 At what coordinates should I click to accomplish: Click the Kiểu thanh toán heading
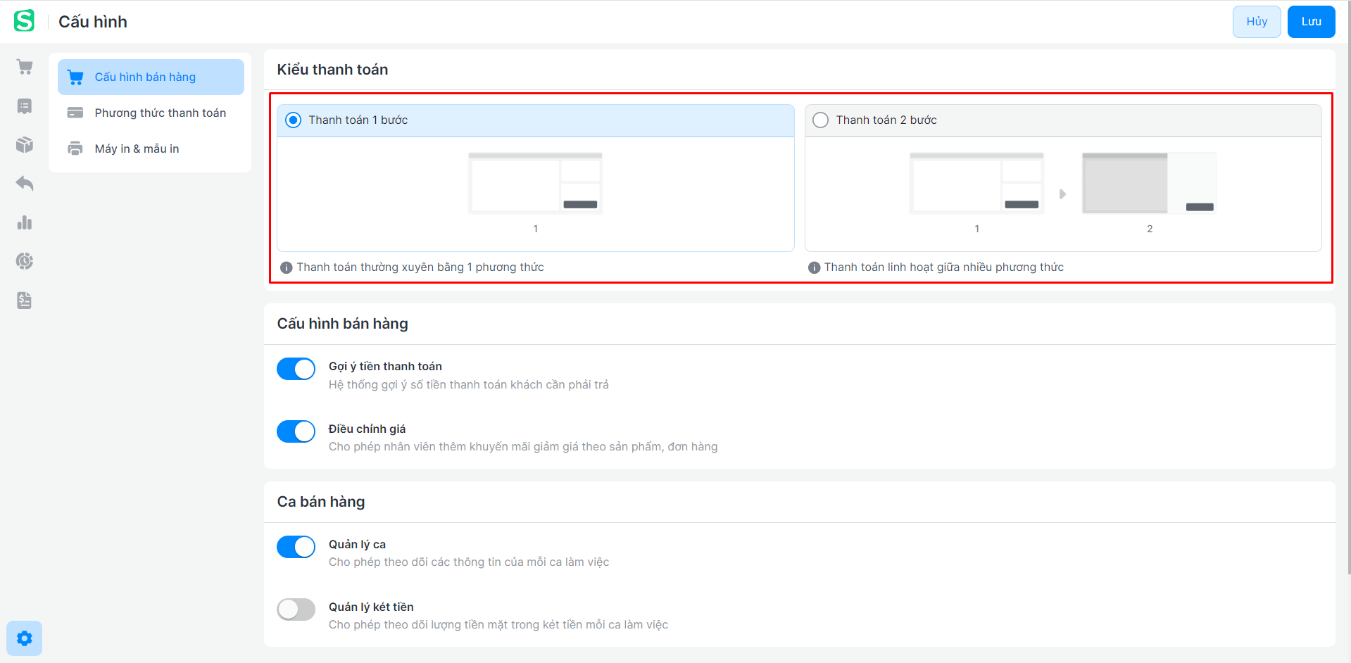(x=332, y=70)
